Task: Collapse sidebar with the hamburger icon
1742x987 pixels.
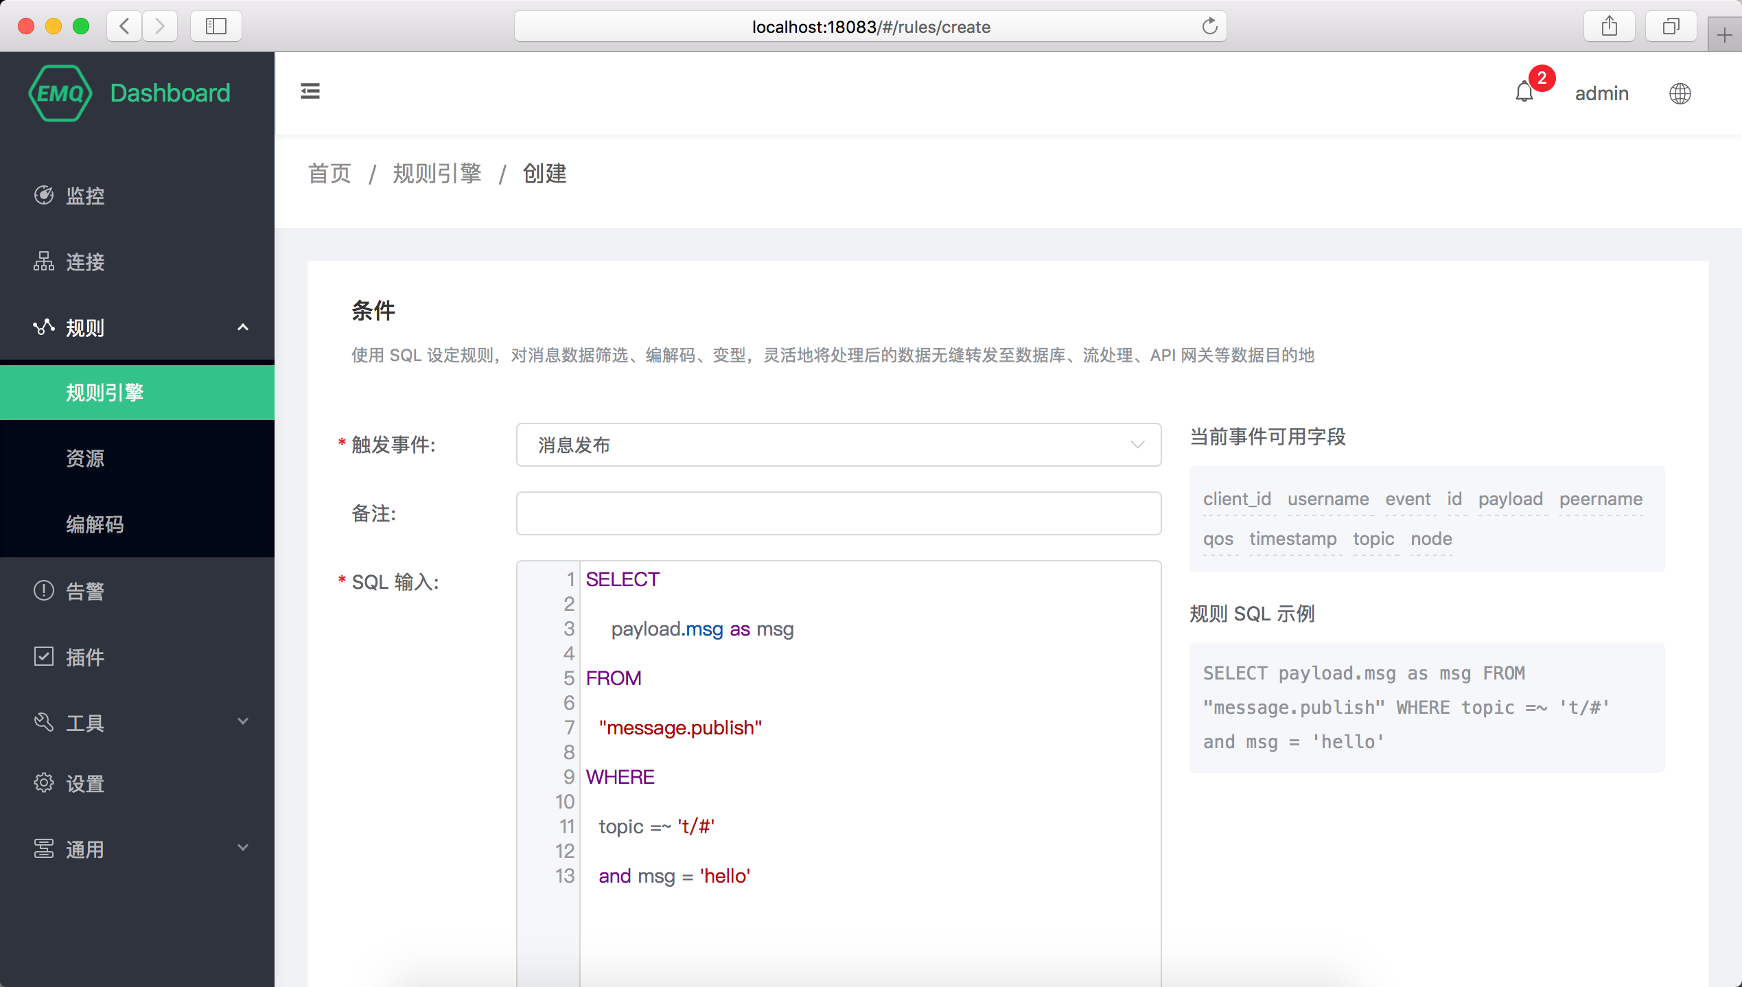Action: (x=310, y=91)
